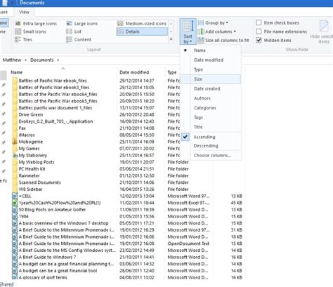The image size is (333, 287).
Task: Click Matthew in the breadcrumb path
Action: point(12,60)
